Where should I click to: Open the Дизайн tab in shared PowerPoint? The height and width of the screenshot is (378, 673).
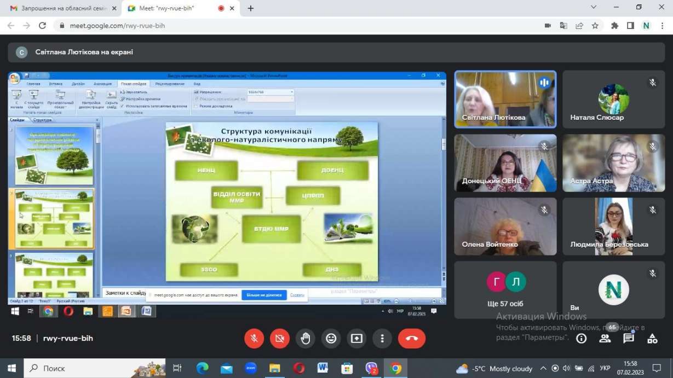pos(78,84)
